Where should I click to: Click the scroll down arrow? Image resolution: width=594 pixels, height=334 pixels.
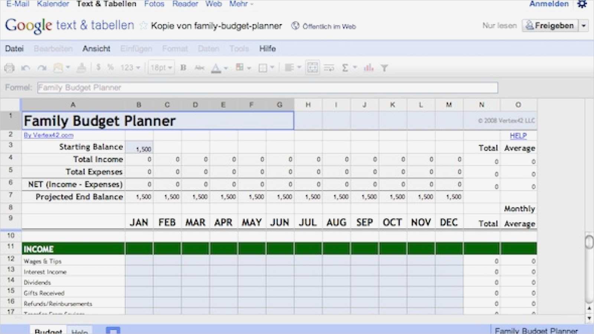(589, 318)
